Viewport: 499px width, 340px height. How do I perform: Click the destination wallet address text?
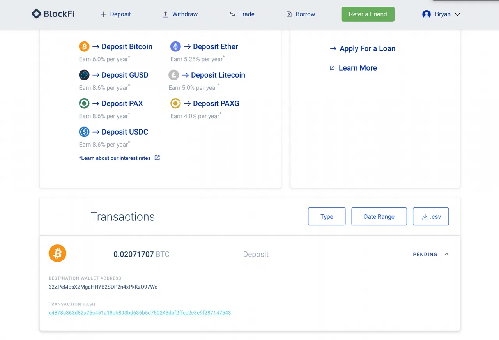click(103, 287)
